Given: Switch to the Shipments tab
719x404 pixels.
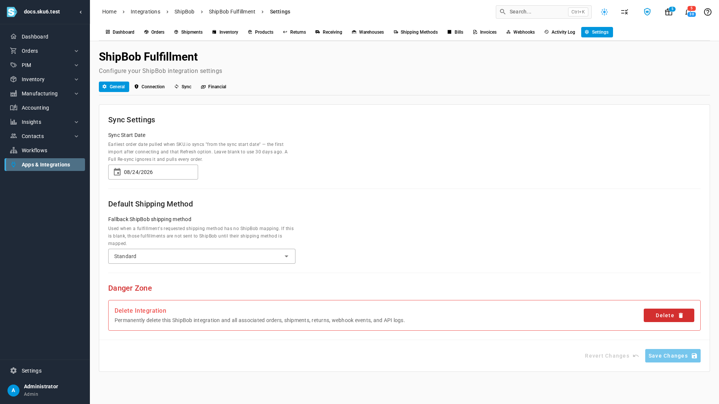Looking at the screenshot, I should (188, 32).
